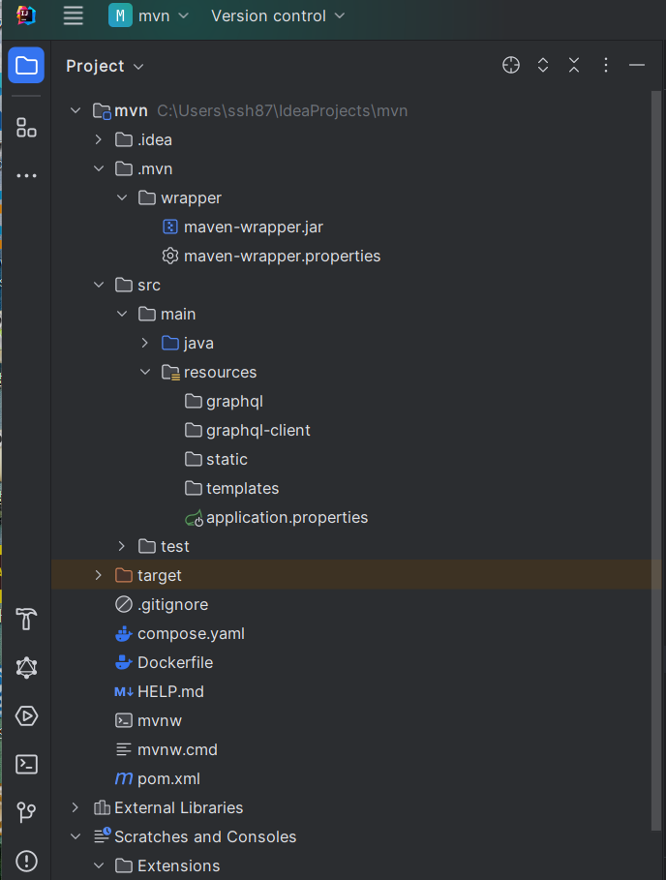Open the main hamburger menu

[x=73, y=15]
